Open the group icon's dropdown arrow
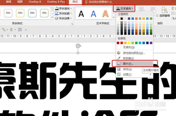The height and width of the screenshot is (116, 176). 8,30
